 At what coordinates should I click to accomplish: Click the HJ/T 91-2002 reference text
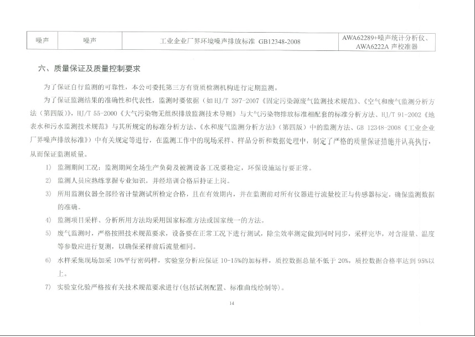pyautogui.click(x=394, y=114)
